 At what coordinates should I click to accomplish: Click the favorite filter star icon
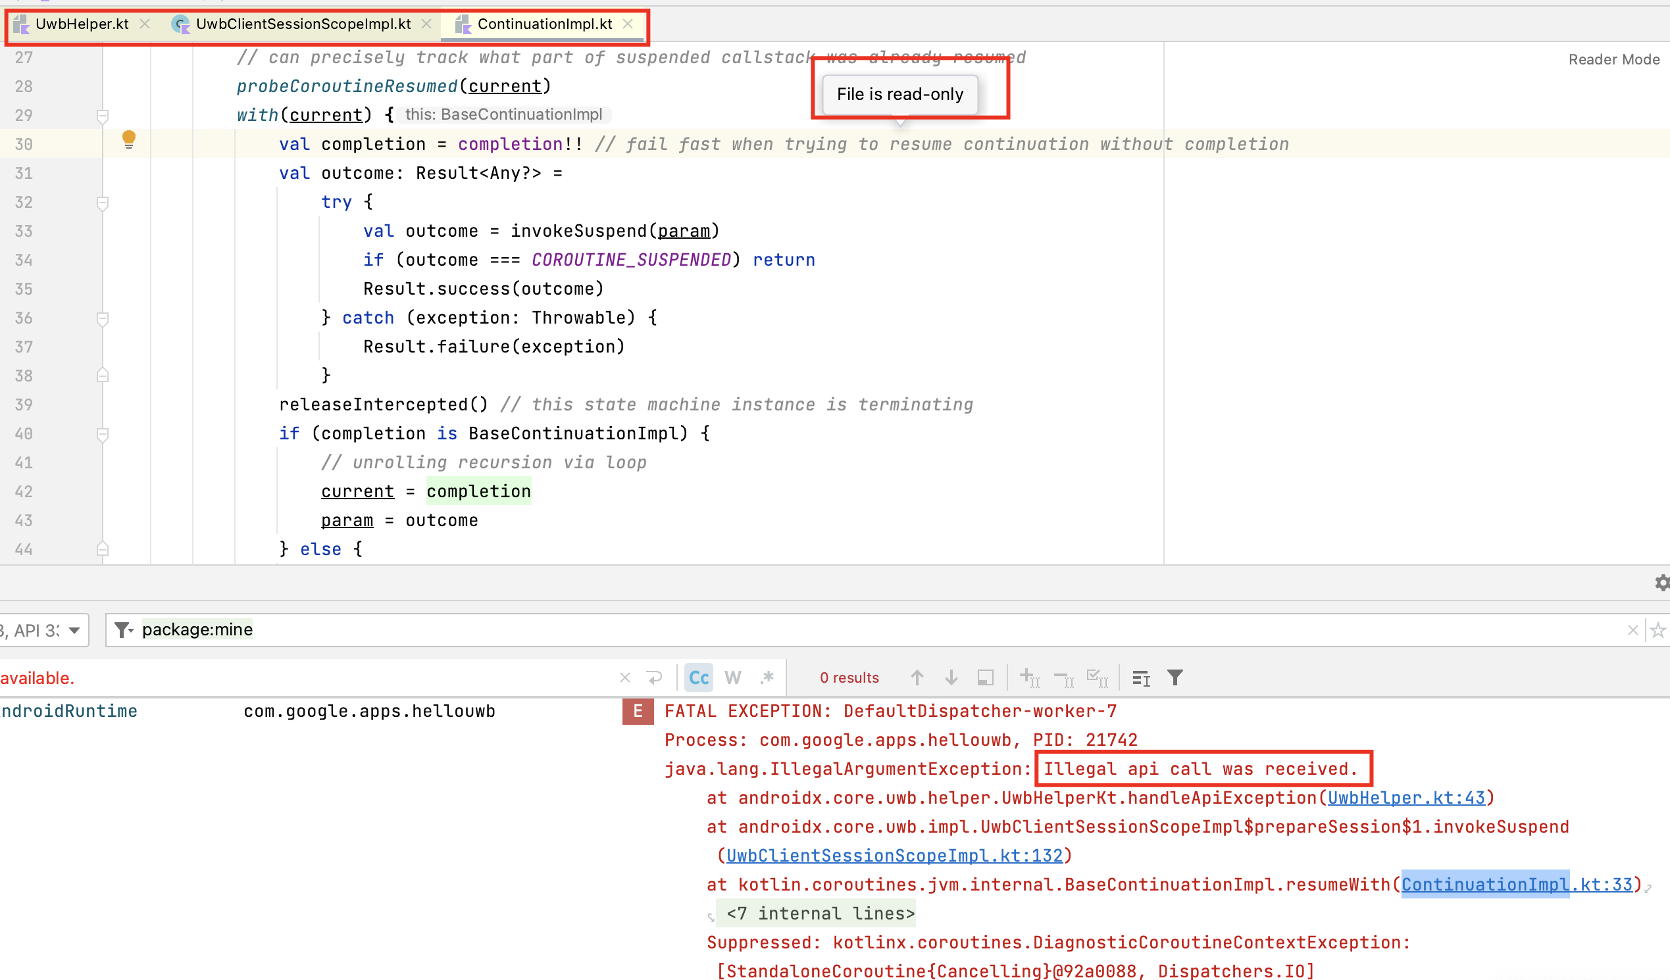tap(1659, 629)
